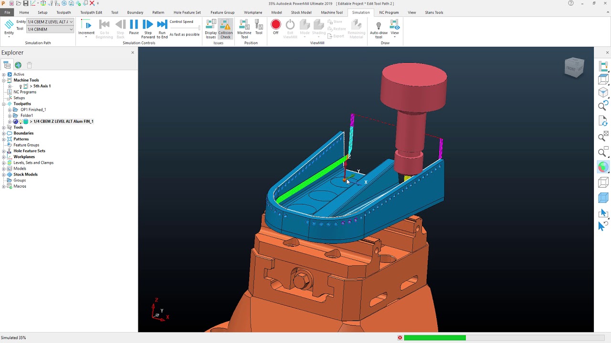Close the right-side view toolbar
The height and width of the screenshot is (343, 611).
tap(607, 52)
